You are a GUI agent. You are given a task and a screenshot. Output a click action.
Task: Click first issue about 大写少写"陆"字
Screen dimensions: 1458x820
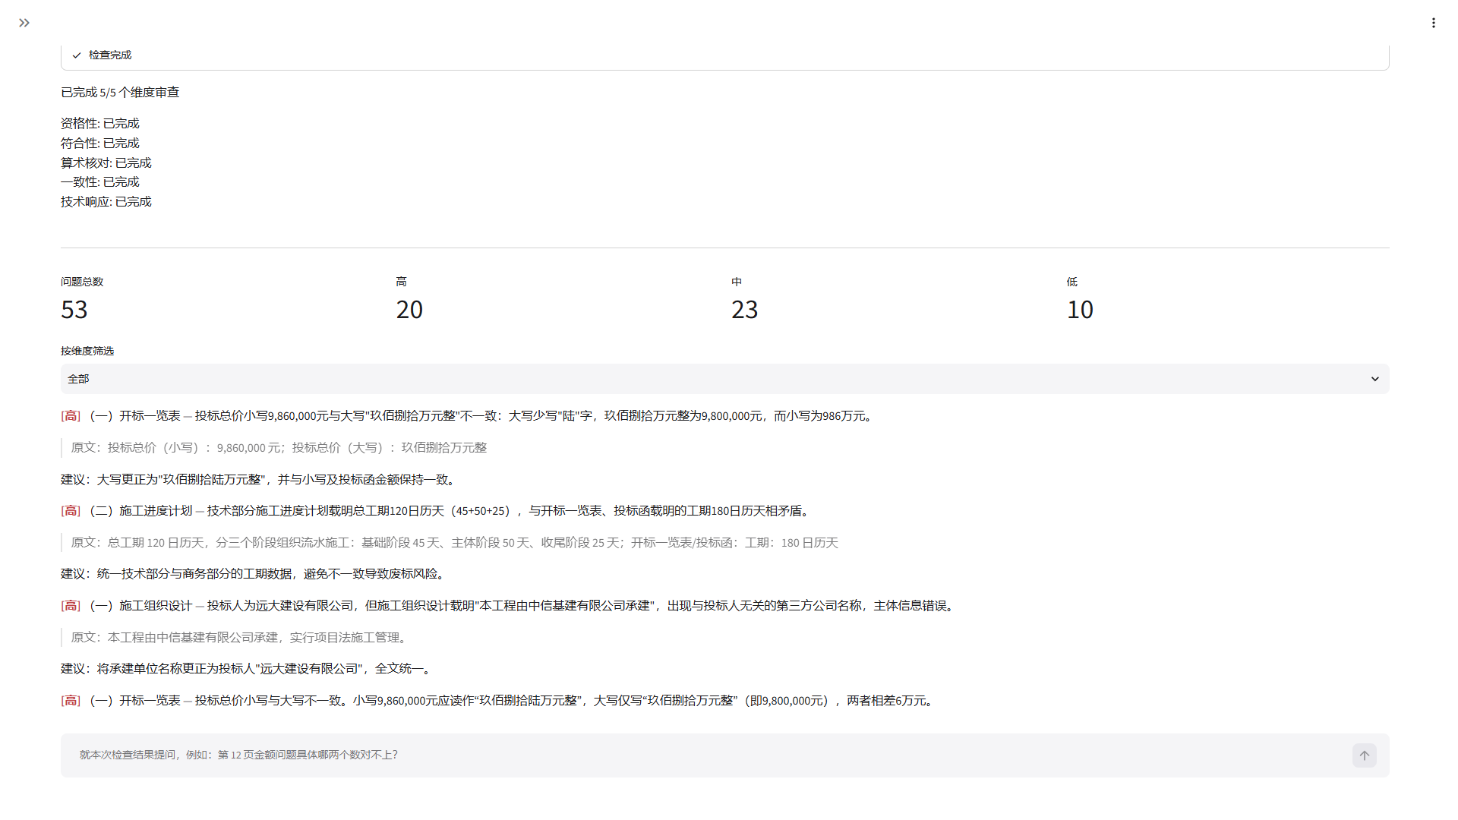tap(469, 416)
